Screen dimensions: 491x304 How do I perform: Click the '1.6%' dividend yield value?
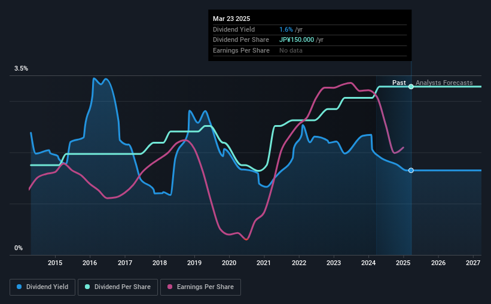click(x=286, y=29)
